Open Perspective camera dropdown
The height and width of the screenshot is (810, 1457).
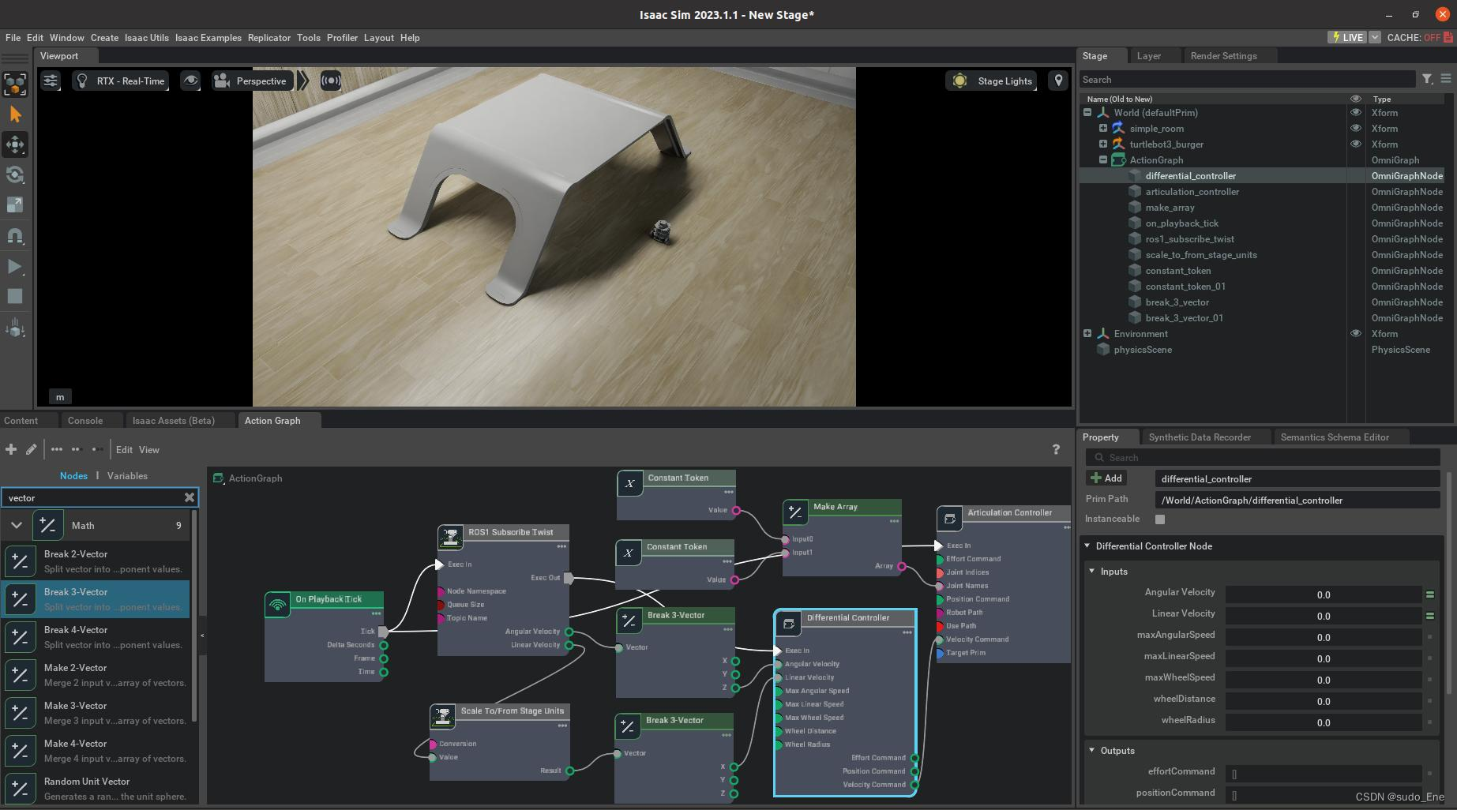[x=251, y=81]
